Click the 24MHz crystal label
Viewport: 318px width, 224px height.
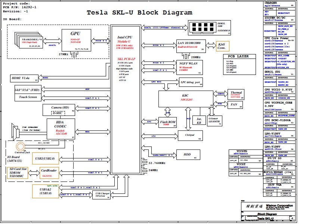click(x=153, y=170)
